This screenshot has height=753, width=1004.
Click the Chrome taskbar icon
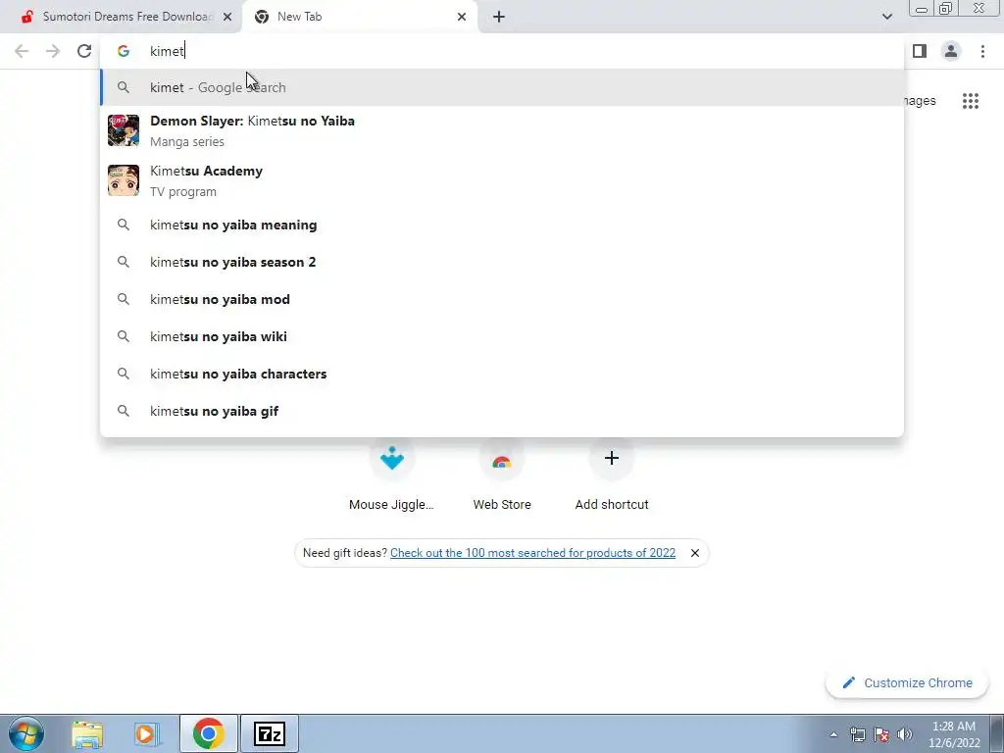(209, 733)
